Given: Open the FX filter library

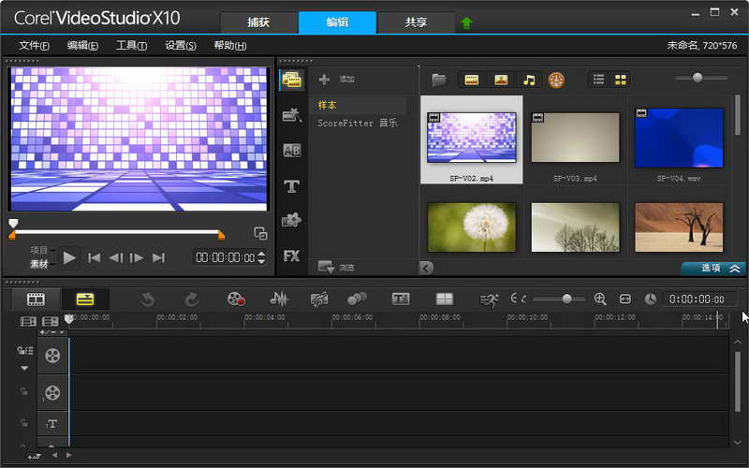Looking at the screenshot, I should pyautogui.click(x=291, y=255).
